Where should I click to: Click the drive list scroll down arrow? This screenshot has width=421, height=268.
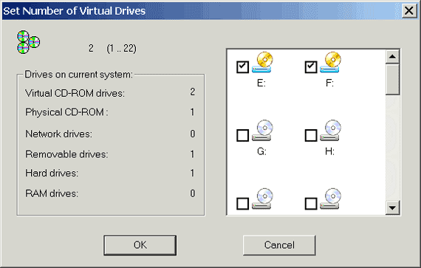tap(392, 207)
